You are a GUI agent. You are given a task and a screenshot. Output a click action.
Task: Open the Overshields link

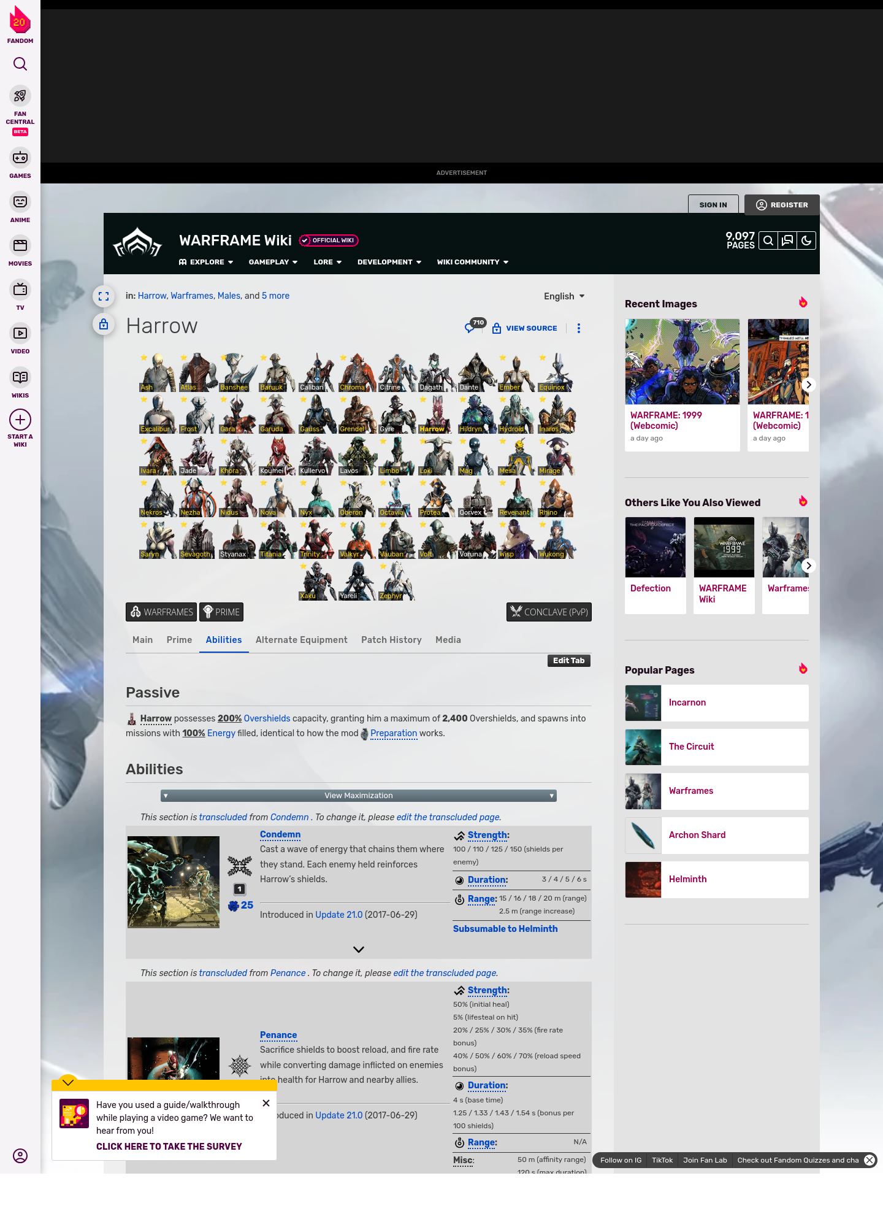click(x=267, y=718)
